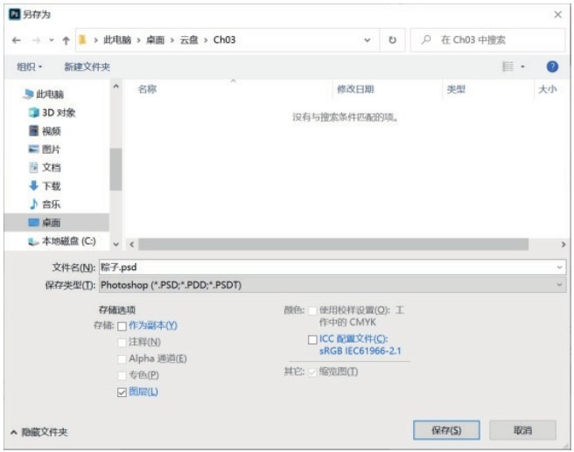This screenshot has width=574, height=452.
Task: Click sidebar scrollbar down arrow
Action: tap(116, 244)
